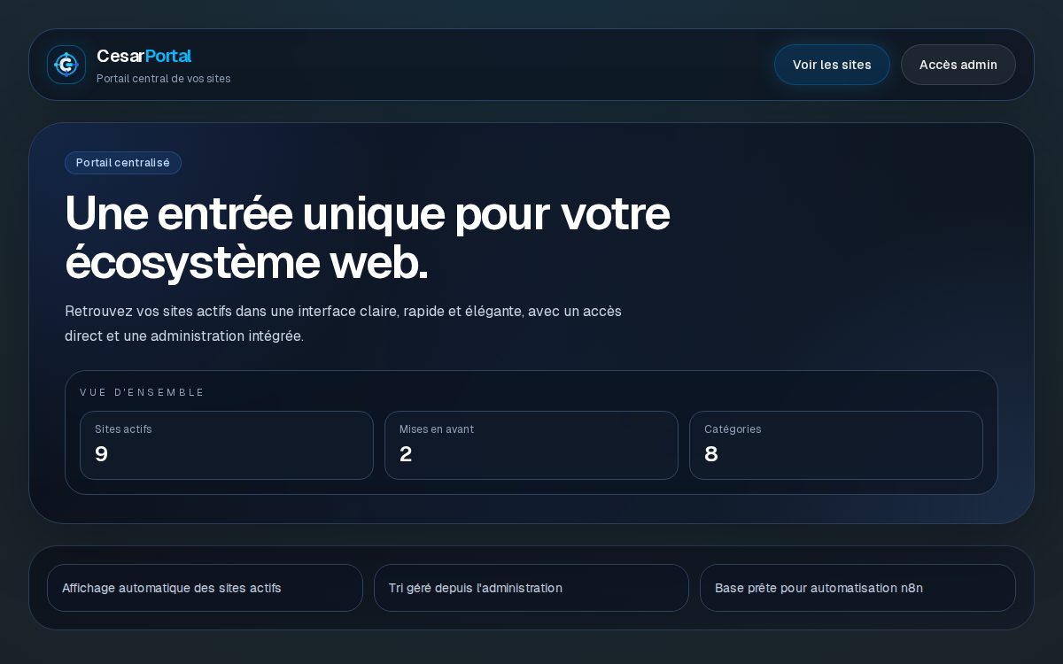
Task: Click the 'Voir les sites' button
Action: [832, 65]
